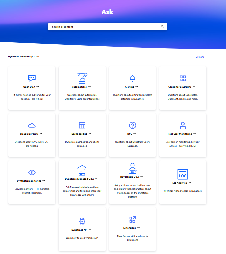Open the Synthetic monitoring link
This screenshot has width=226, height=254.
29,181
